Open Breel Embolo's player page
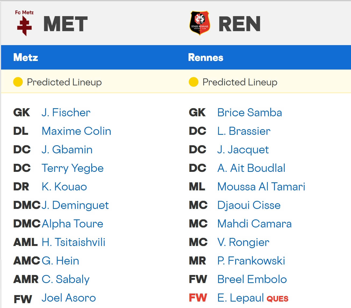The image size is (351, 308). (252, 279)
